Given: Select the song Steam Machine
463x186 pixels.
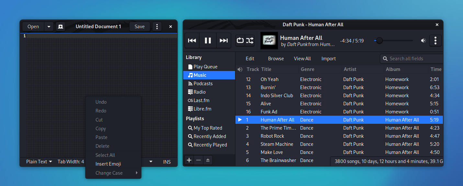Looking at the screenshot, I should coord(339,144).
